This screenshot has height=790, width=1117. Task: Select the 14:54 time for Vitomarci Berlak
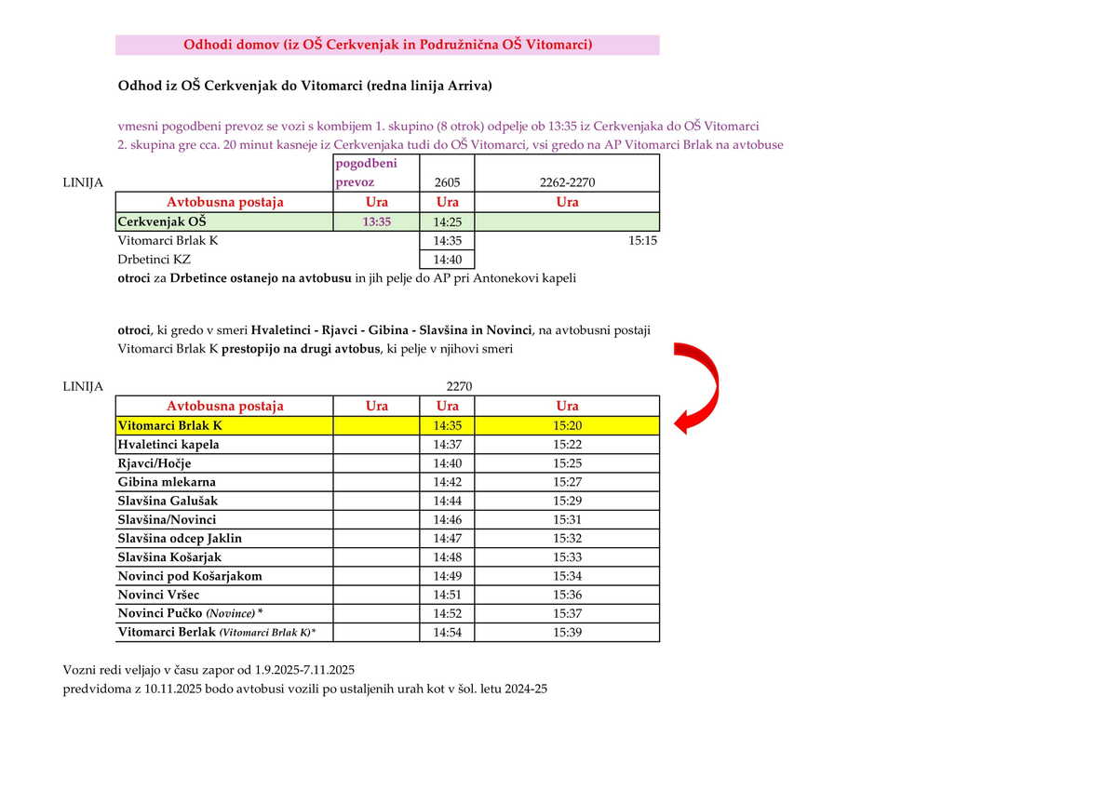point(448,633)
